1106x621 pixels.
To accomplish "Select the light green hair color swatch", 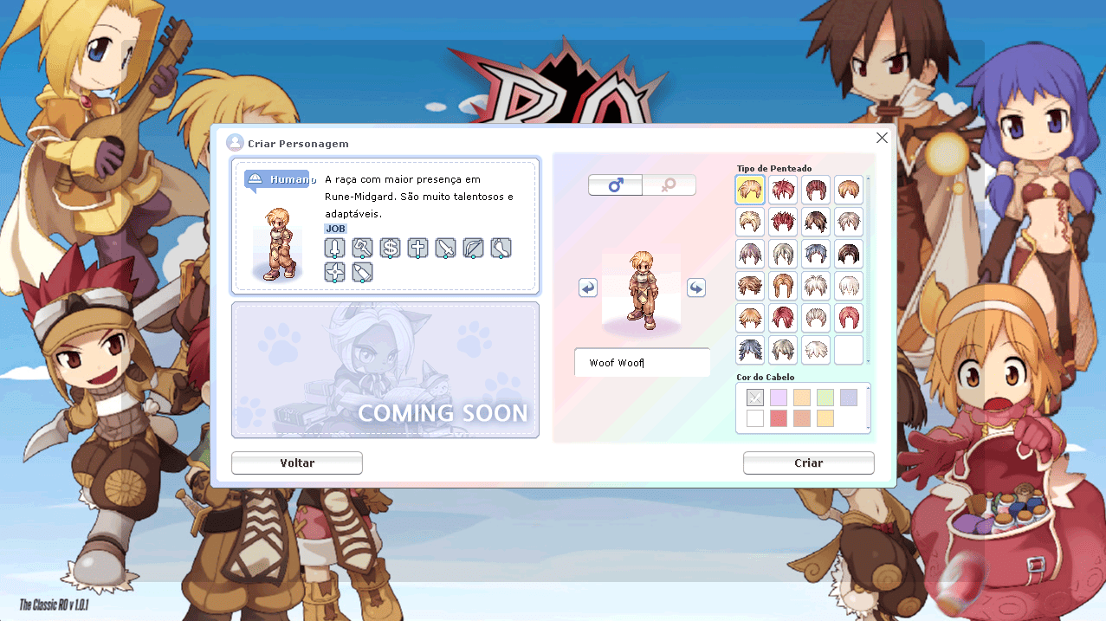I will [825, 398].
